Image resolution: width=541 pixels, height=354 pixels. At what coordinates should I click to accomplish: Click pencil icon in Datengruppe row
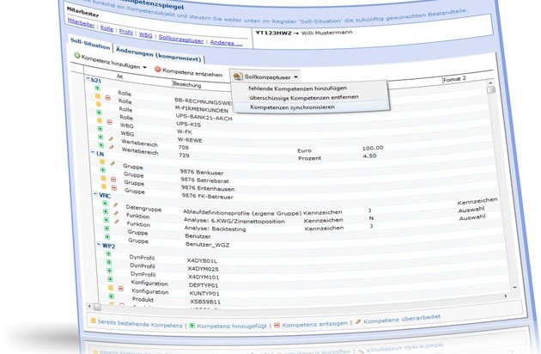pos(116,205)
